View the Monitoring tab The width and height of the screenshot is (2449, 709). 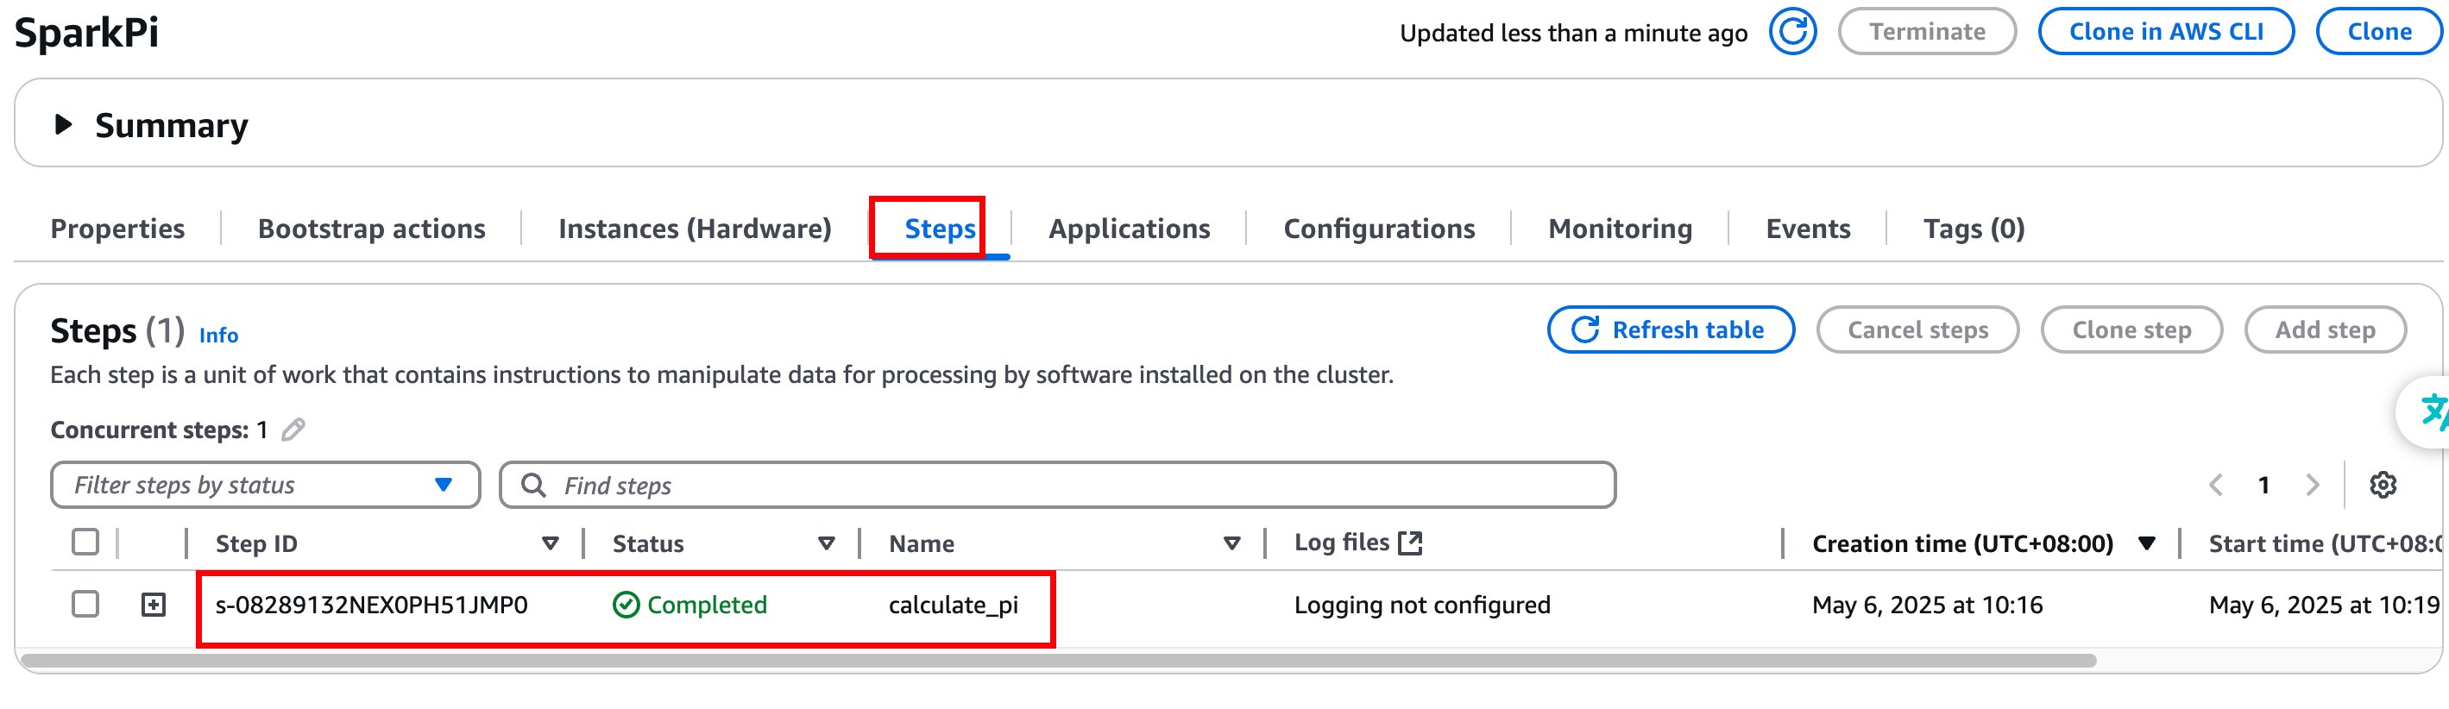point(1620,228)
